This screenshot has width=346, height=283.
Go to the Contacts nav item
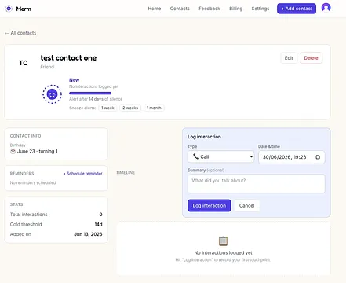[180, 9]
